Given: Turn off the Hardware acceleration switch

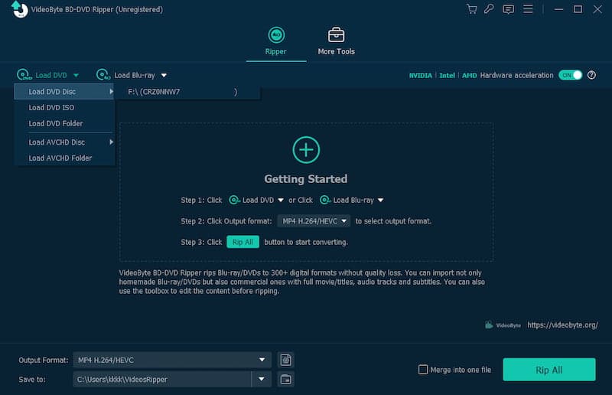Looking at the screenshot, I should click(x=570, y=75).
